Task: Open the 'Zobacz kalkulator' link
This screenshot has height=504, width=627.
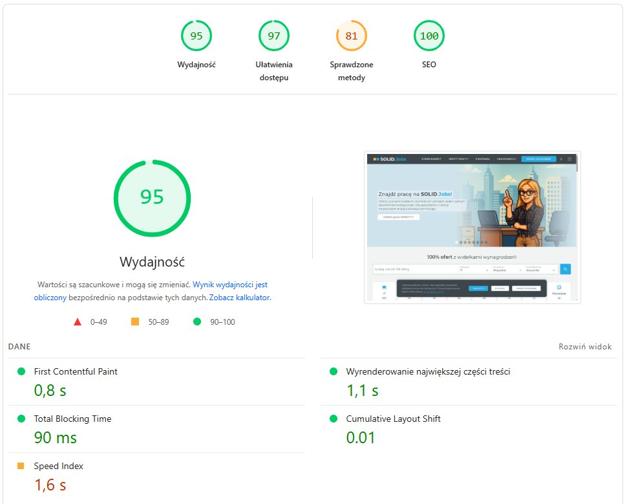Action: (x=240, y=298)
